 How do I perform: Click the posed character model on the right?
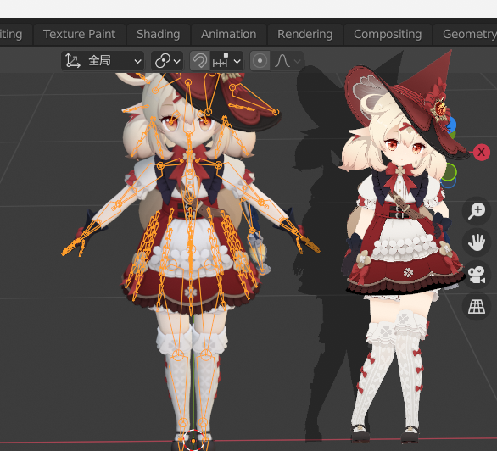403,247
